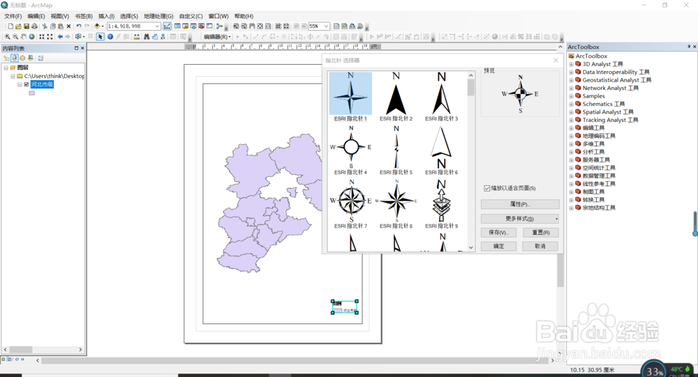Click the Fixed Zoom In arrows icon
This screenshot has height=377, width=698.
point(42,37)
